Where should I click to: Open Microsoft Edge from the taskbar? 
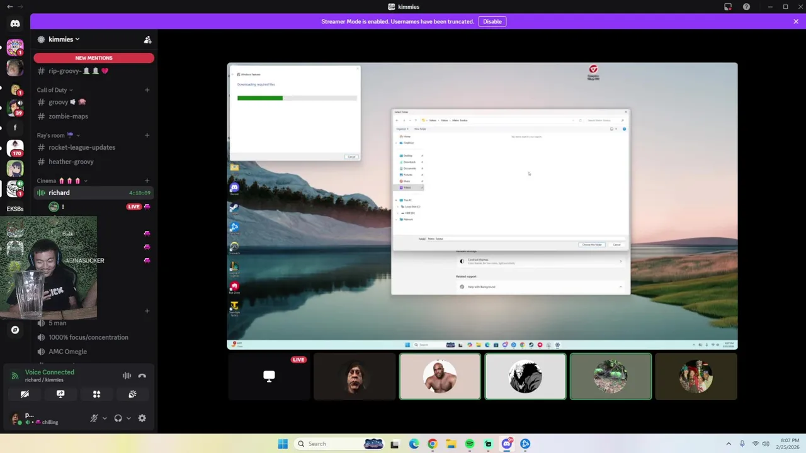coord(414,444)
